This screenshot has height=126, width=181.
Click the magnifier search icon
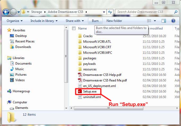coord(176,12)
